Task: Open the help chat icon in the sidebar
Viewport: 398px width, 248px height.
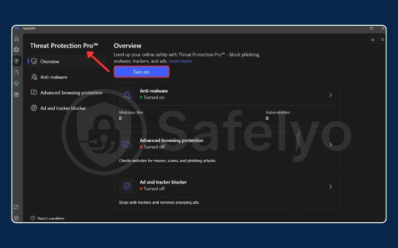Action: (16, 207)
